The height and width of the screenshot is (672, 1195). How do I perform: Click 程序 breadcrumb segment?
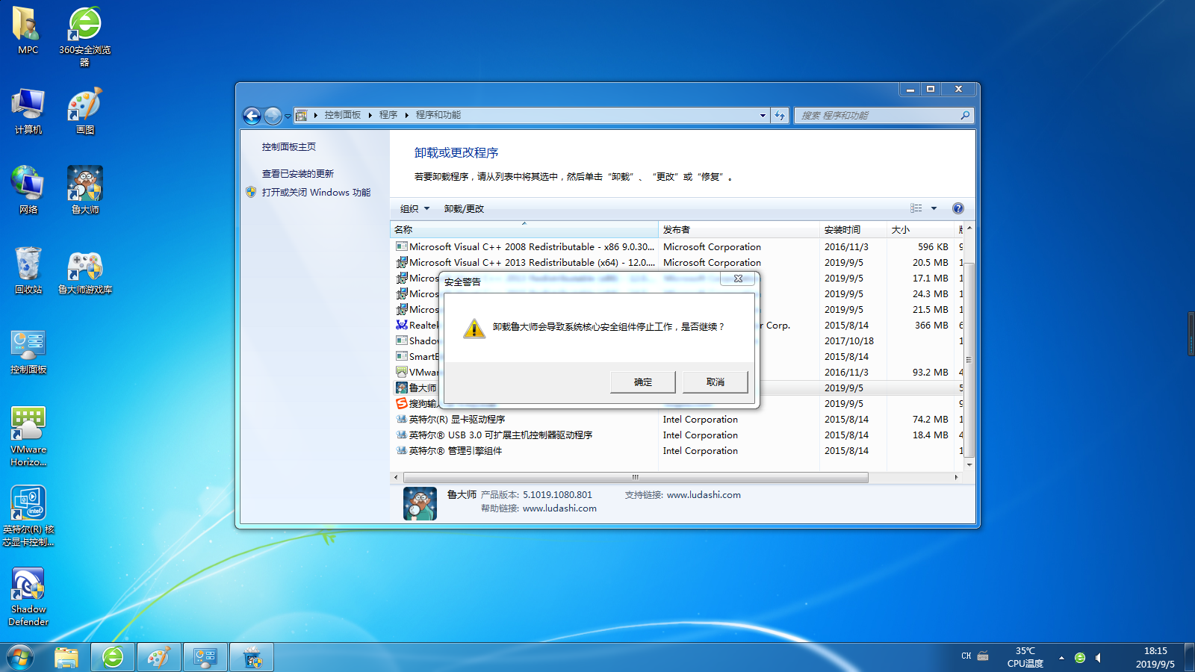[388, 115]
